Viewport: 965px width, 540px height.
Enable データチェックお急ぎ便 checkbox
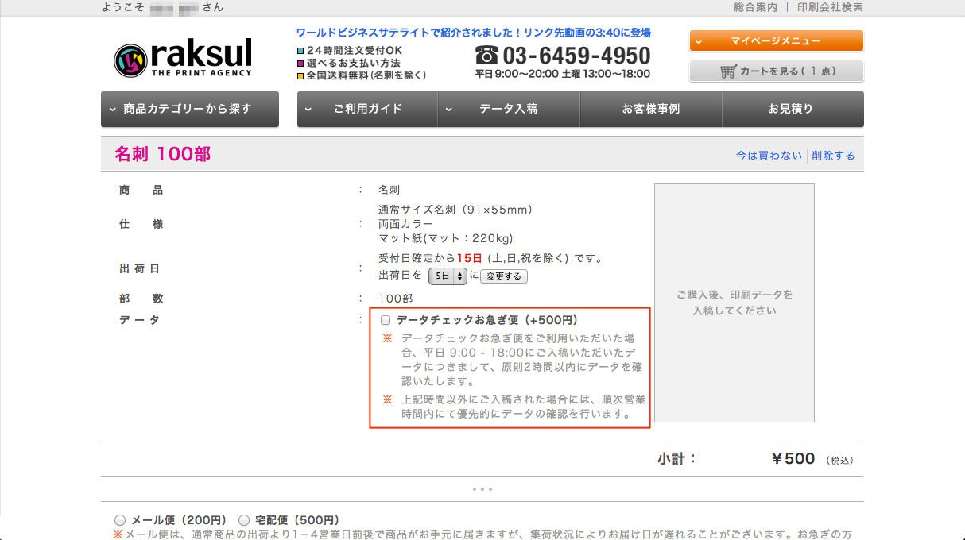coord(386,321)
